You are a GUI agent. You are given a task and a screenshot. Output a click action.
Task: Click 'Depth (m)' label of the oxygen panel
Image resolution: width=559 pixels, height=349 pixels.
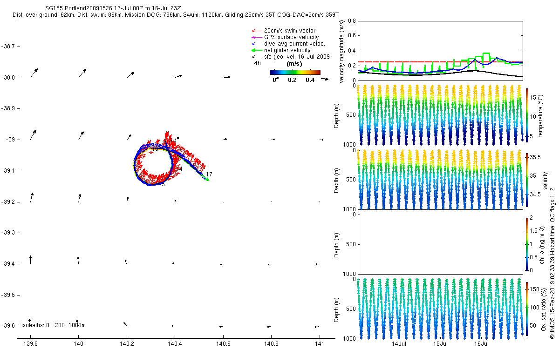(x=337, y=309)
